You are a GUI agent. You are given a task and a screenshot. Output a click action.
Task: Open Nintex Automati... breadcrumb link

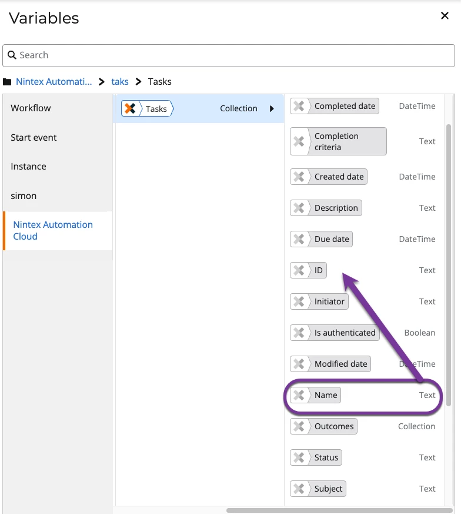click(54, 82)
